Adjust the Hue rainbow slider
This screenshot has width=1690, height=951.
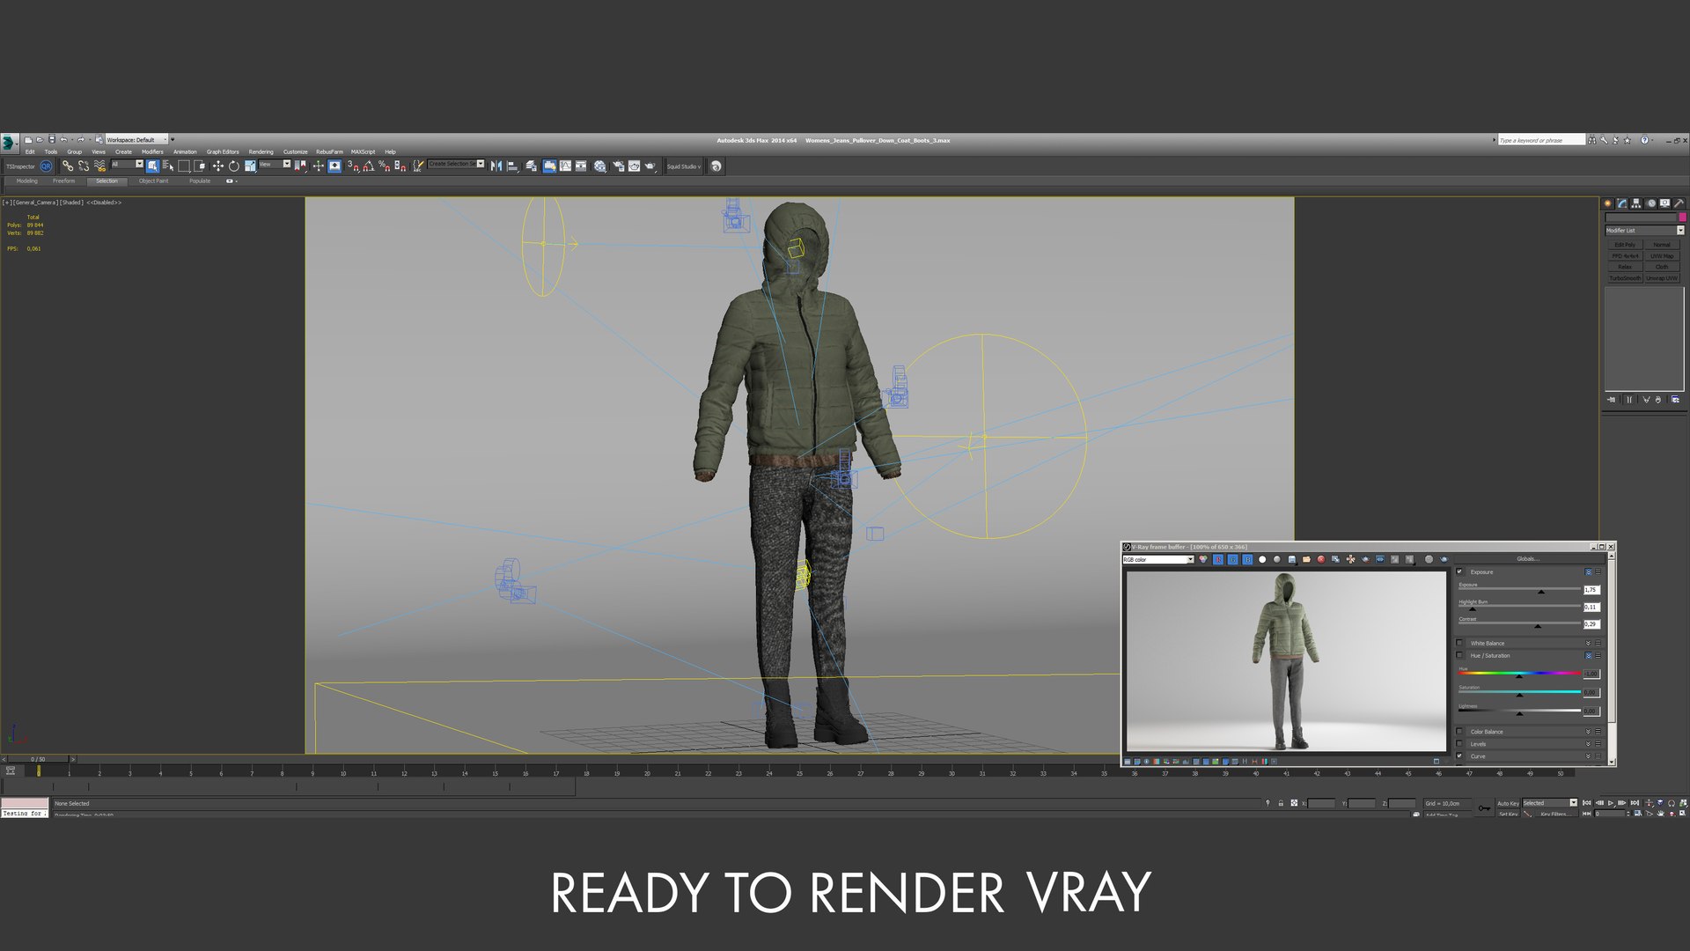pyautogui.click(x=1519, y=674)
